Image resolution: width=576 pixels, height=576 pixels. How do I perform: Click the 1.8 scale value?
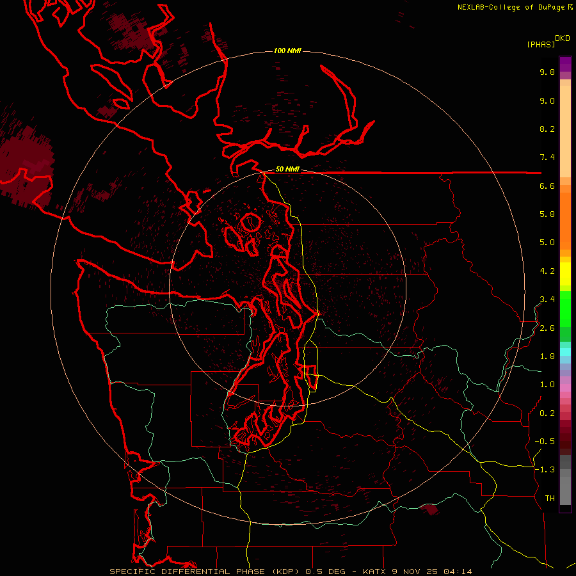tap(547, 356)
